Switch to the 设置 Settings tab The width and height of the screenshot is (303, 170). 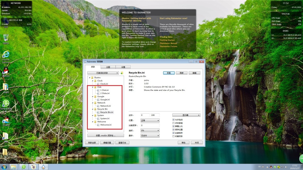pos(123,67)
